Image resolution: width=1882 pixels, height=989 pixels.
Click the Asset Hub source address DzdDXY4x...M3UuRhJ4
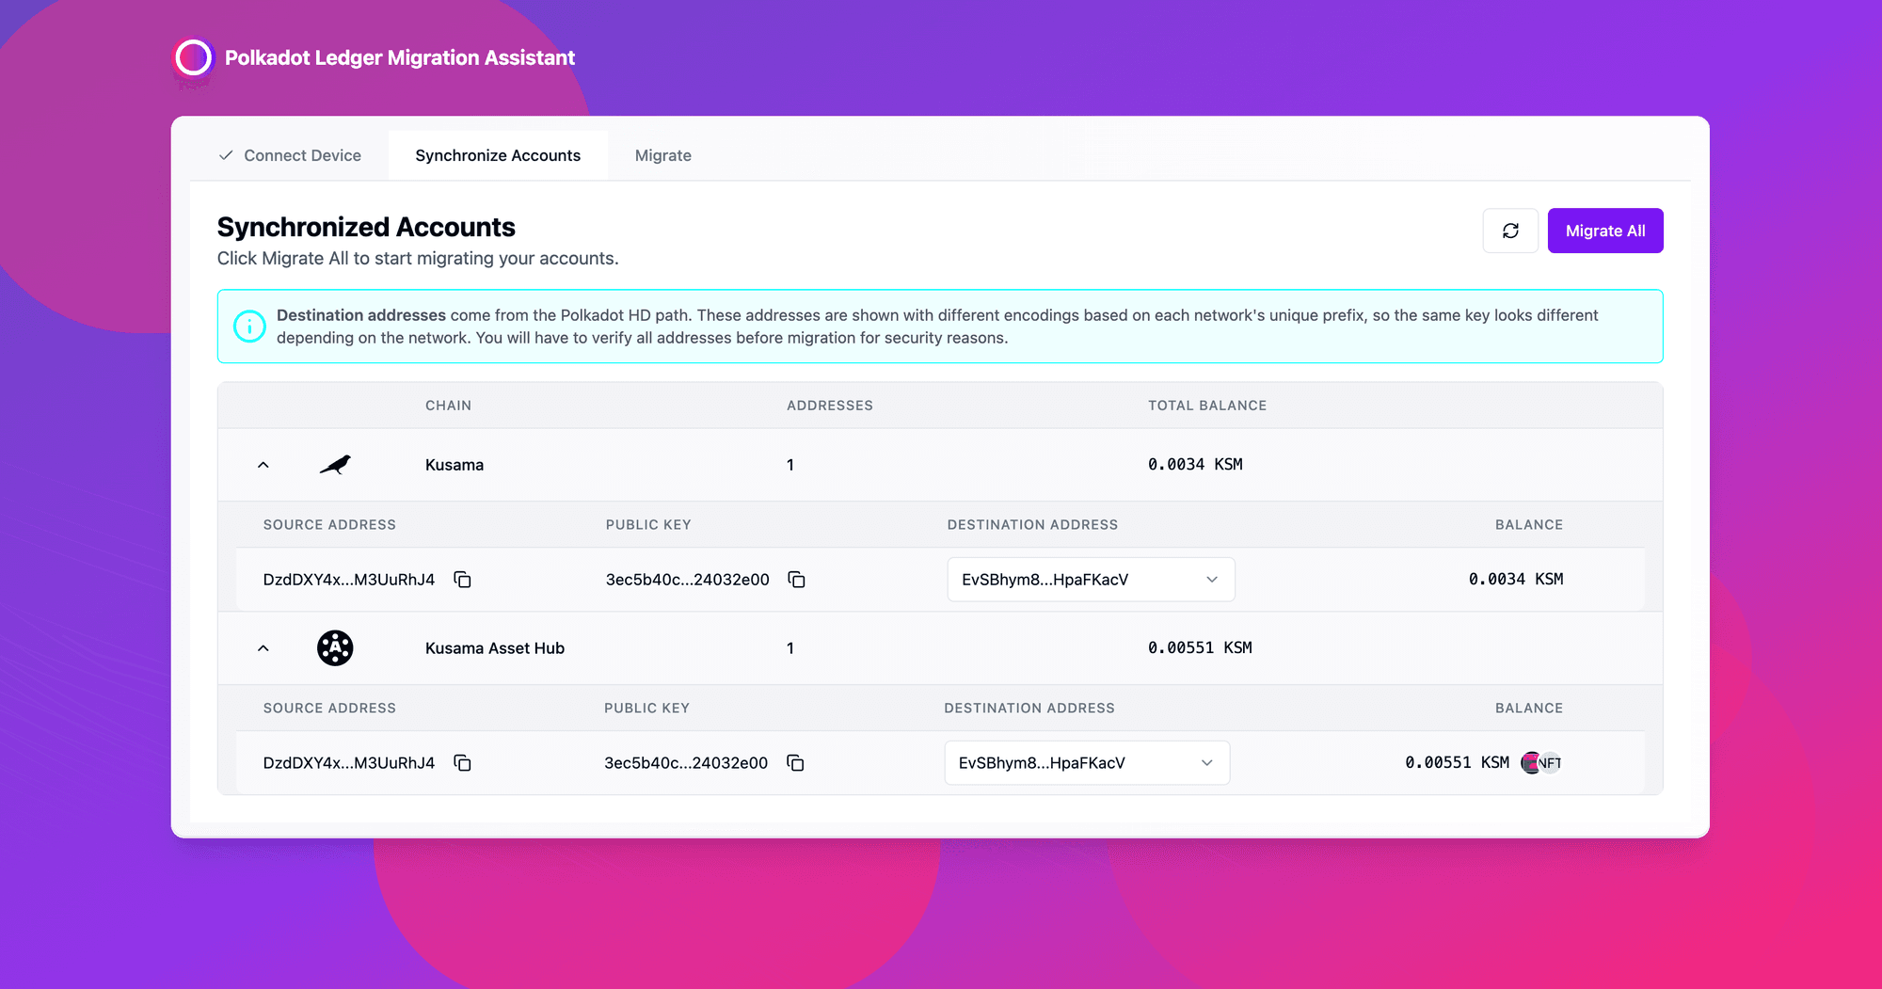349,763
